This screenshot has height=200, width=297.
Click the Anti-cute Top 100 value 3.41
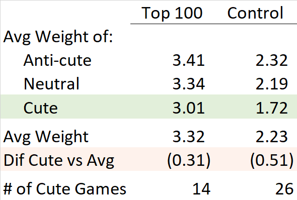(x=188, y=60)
